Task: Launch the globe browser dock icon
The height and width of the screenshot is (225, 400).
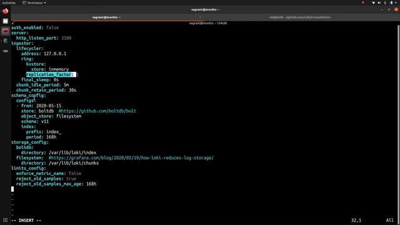Action: [6, 41]
